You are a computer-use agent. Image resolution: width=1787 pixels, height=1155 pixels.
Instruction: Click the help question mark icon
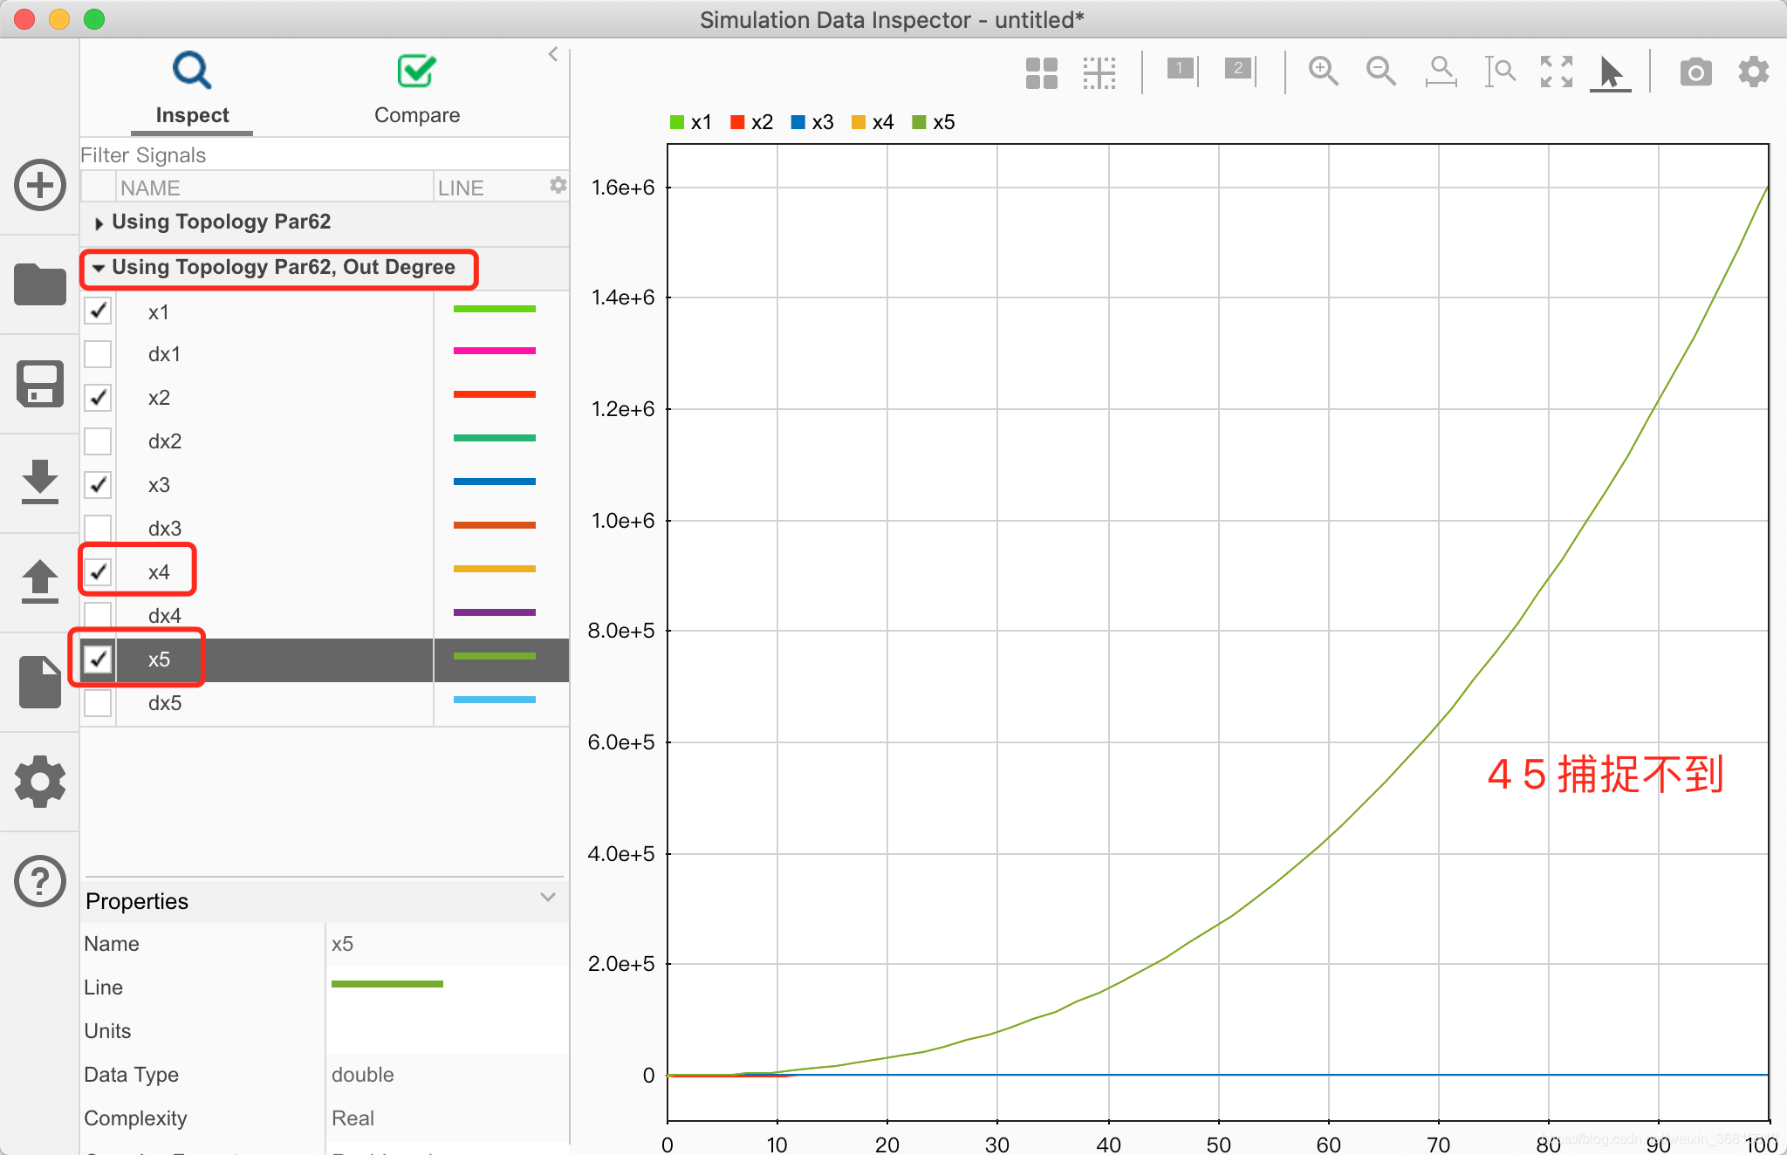tap(40, 881)
